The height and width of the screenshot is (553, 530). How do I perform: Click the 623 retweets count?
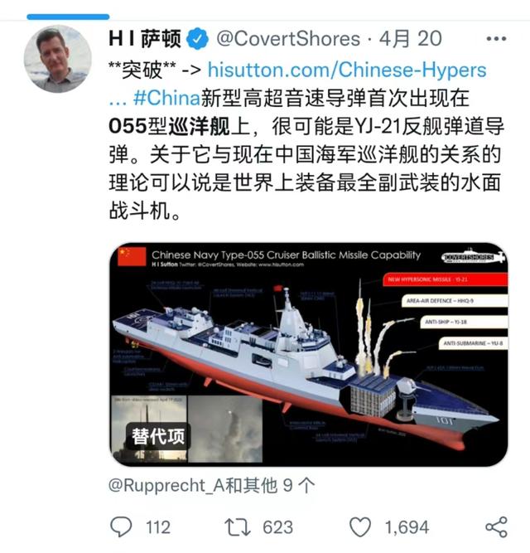278,527
